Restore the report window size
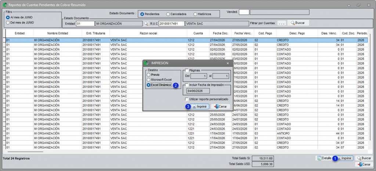Viewport: 376px width, 171px height. pyautogui.click(x=358, y=5)
